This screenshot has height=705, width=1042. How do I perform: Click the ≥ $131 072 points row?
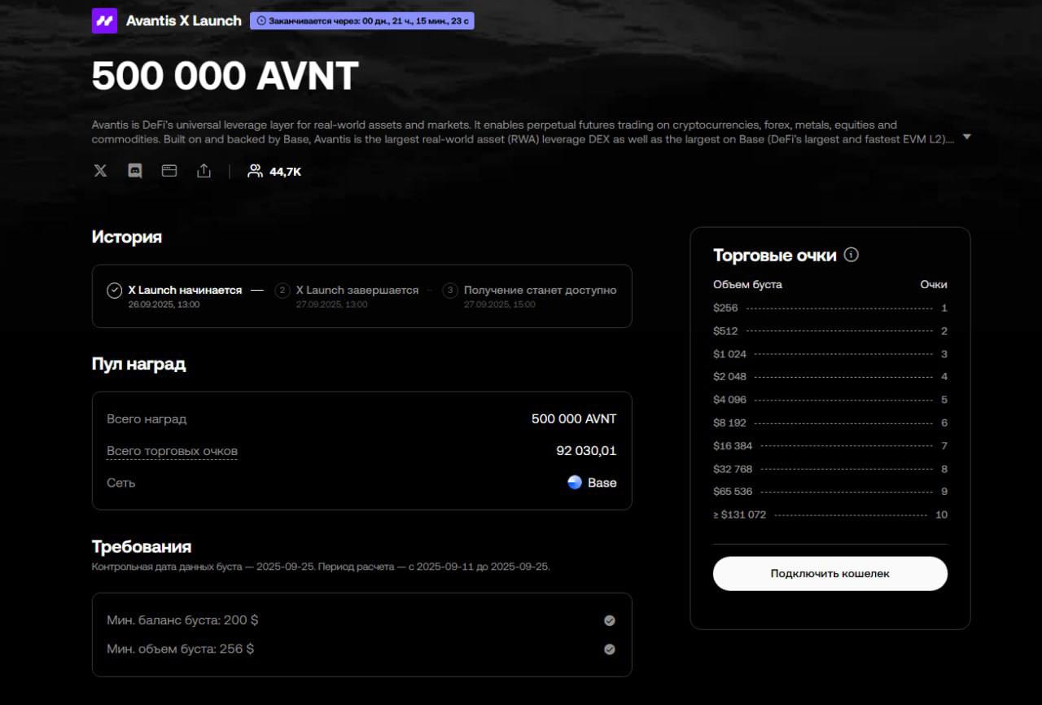pos(830,515)
